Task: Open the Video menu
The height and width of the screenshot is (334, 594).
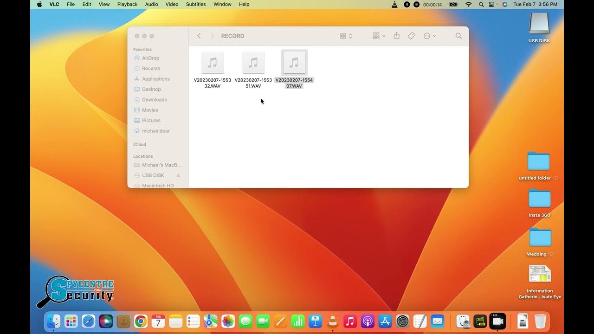Action: (x=172, y=4)
